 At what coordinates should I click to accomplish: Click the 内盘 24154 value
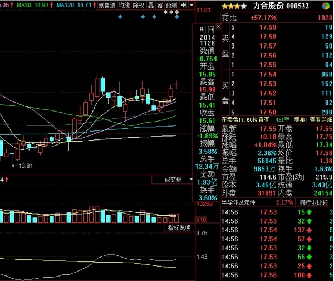coord(323,193)
